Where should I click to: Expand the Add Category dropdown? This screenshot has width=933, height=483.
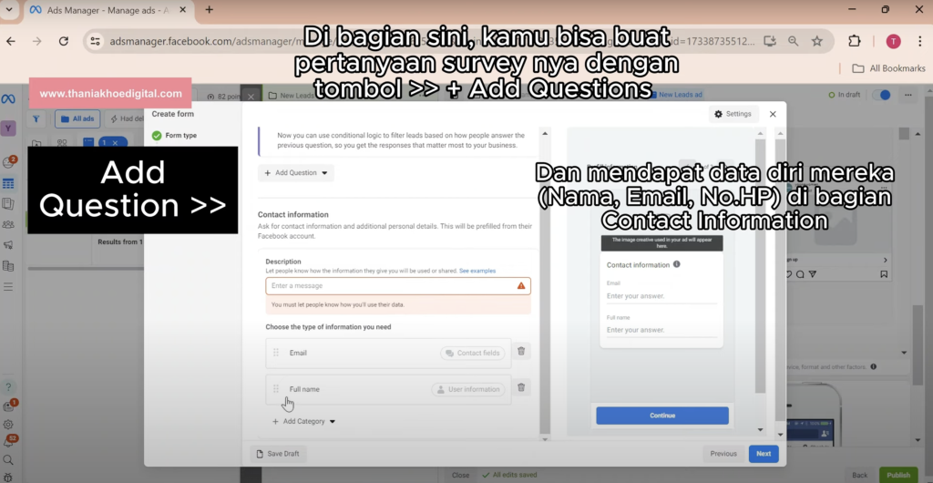click(x=304, y=422)
